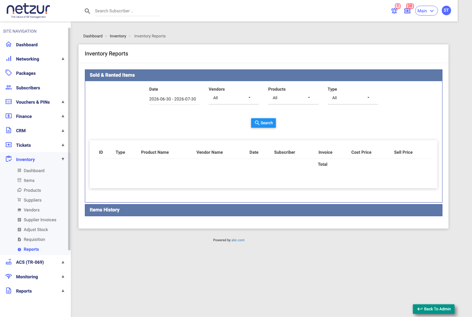This screenshot has width=472, height=317.
Task: Click the Suppliers cart icon
Action: 19,200
